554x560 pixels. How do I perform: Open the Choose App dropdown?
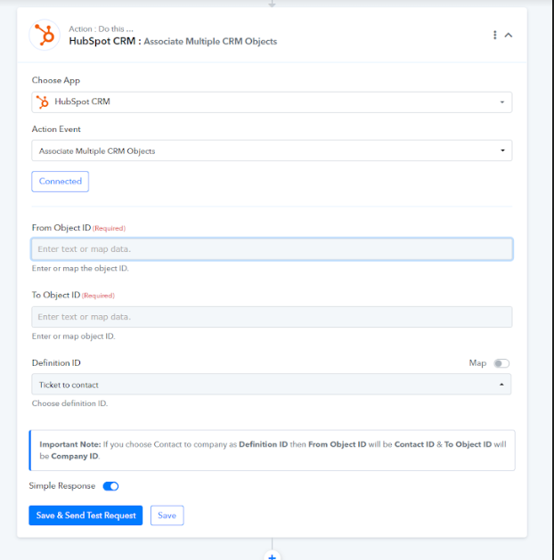[x=272, y=102]
